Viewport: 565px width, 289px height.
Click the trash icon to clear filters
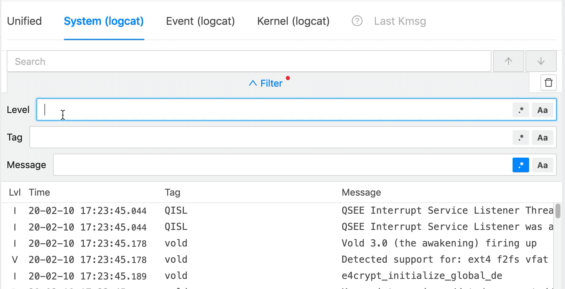pos(548,83)
